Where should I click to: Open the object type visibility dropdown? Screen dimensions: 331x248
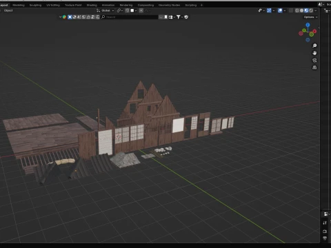pyautogui.click(x=261, y=10)
